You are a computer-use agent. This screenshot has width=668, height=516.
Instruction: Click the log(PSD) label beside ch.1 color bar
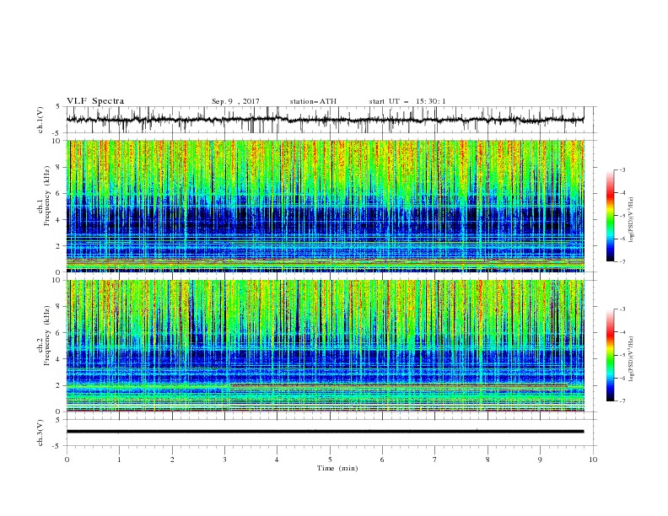tap(632, 220)
